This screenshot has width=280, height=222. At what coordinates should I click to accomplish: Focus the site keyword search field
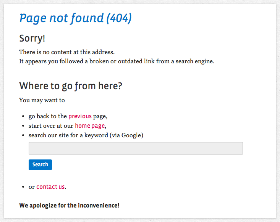pos(136,148)
